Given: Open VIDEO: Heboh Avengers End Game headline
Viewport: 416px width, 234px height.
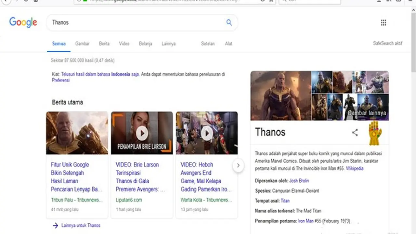Looking at the screenshot, I should [206, 177].
